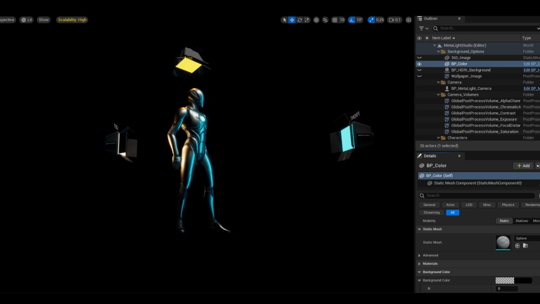
Task: Select BP_Color (Self) component
Action: click(x=479, y=176)
